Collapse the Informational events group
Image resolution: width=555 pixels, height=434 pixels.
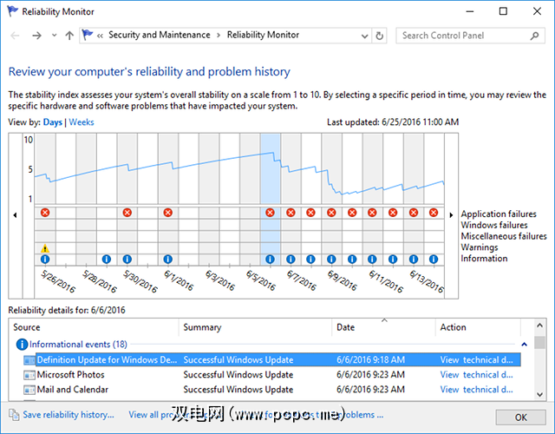pos(523,344)
